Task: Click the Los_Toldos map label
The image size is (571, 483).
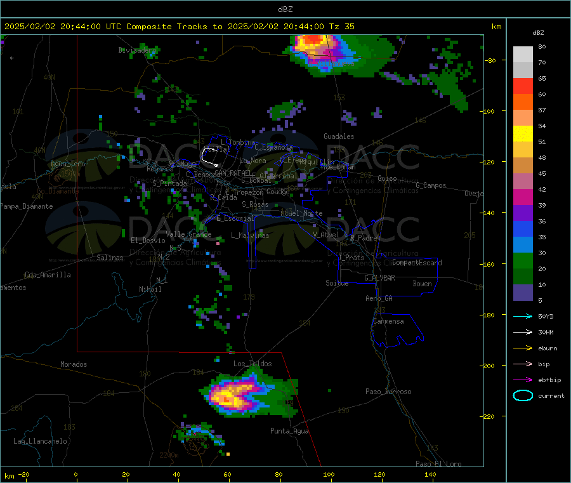Action: click(253, 364)
